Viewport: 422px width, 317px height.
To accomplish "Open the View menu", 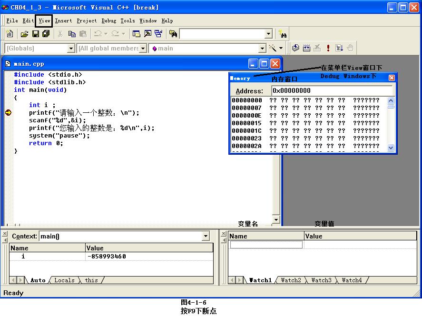I will click(44, 21).
